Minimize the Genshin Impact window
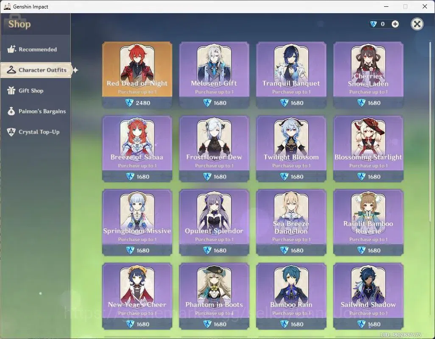Viewport: 435px width, 339px height. click(x=386, y=6)
